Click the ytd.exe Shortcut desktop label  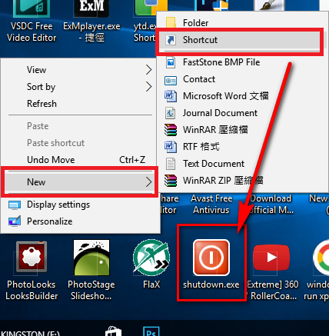(145, 32)
